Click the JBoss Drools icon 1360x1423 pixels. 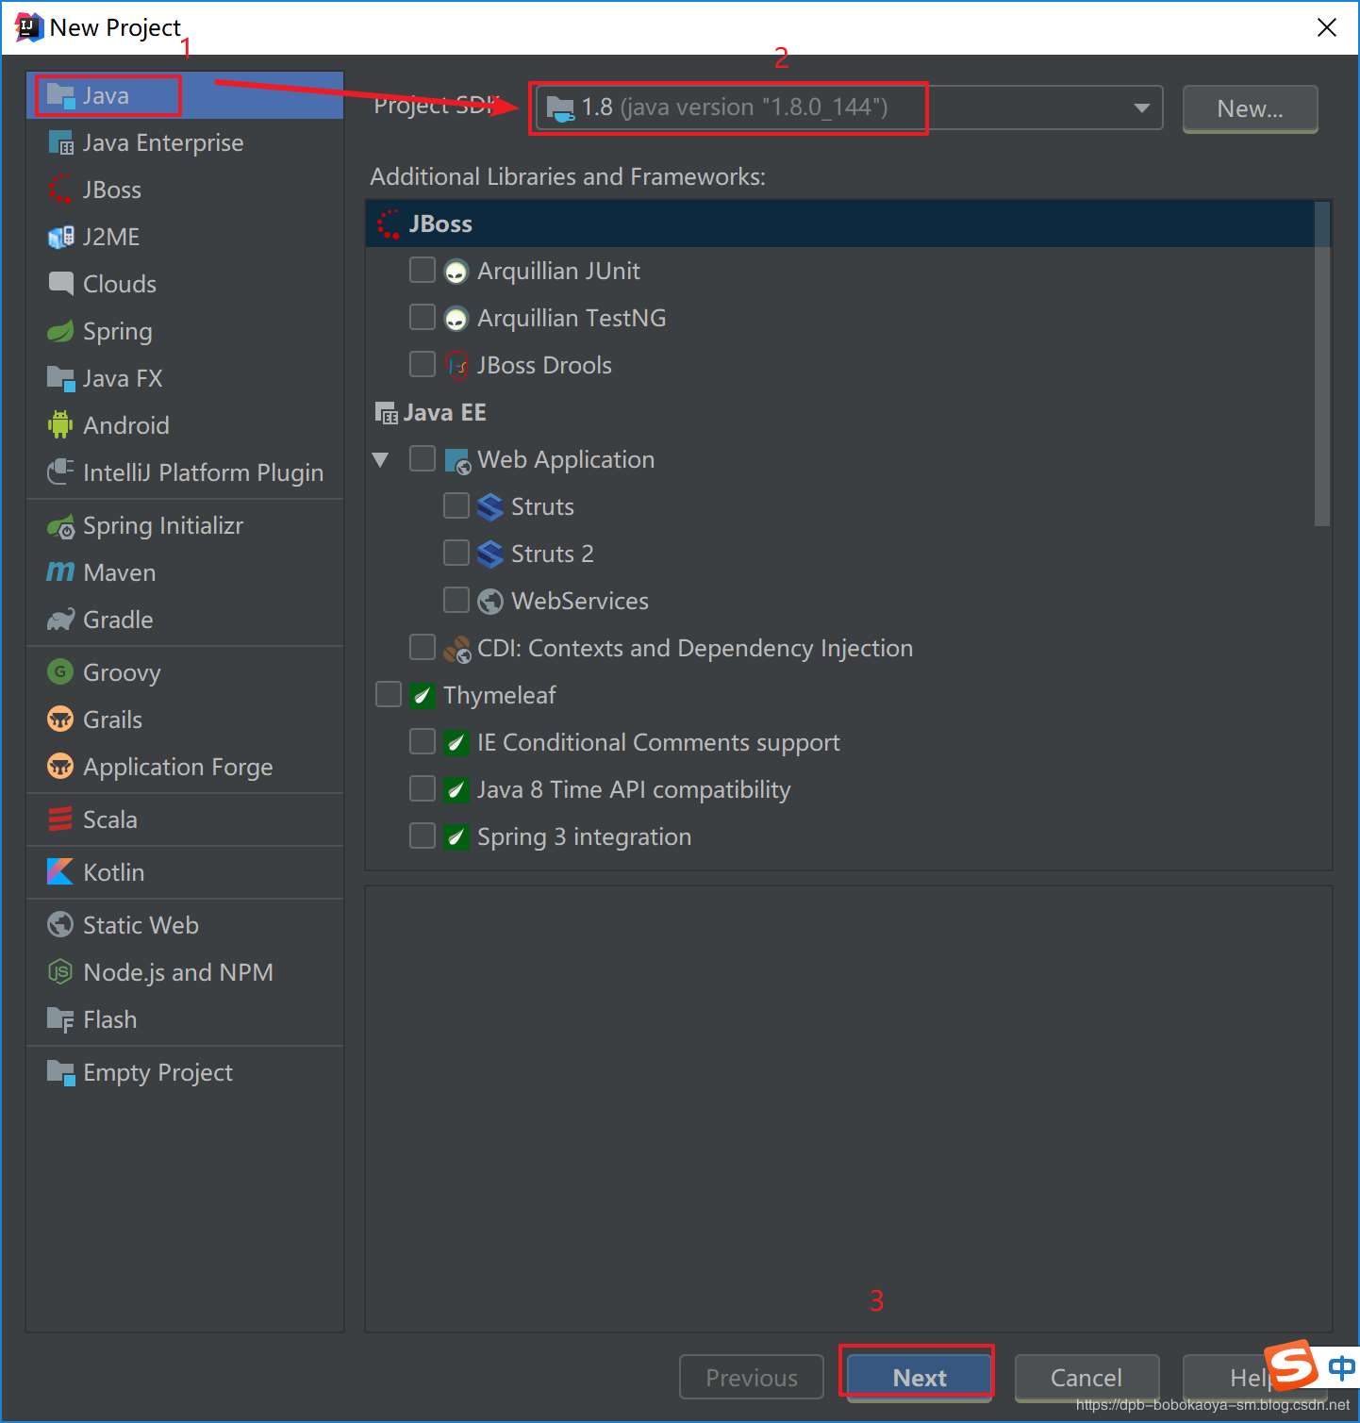(x=456, y=366)
